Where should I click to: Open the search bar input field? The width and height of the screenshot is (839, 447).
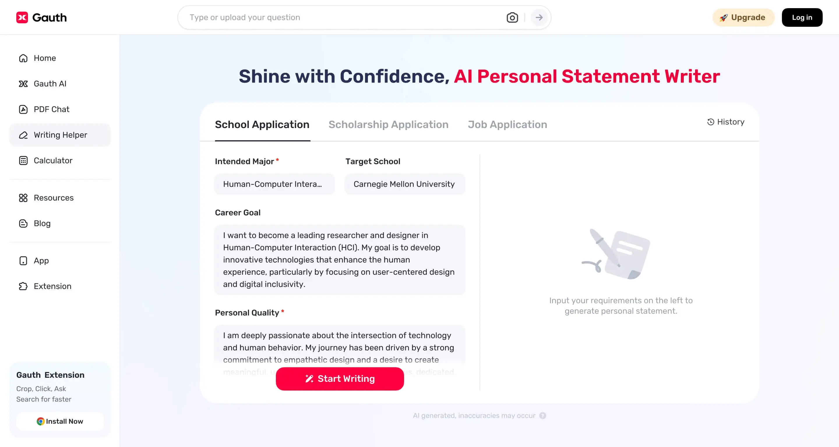[343, 17]
